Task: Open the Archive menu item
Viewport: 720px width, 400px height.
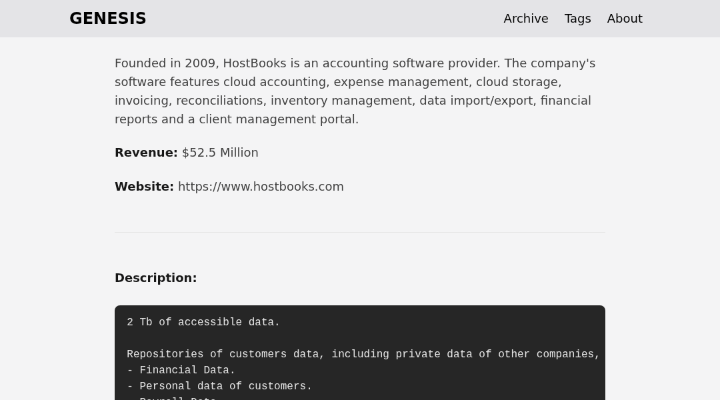Action: coord(526,19)
